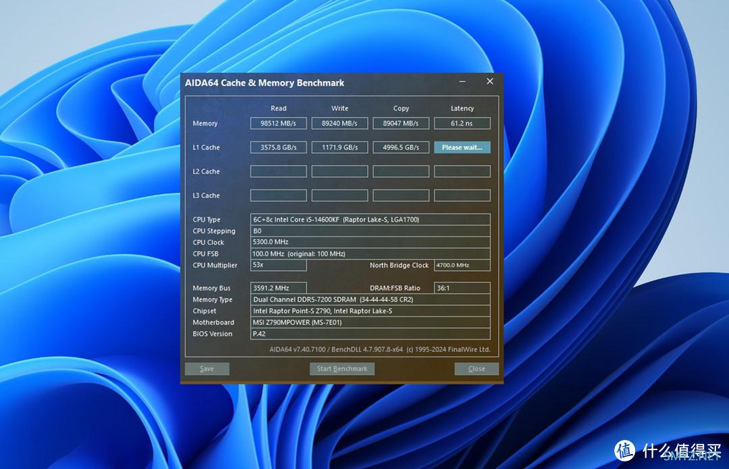Minimize the AIDA64 benchmark window
Viewport: 729px width, 469px height.
click(x=462, y=82)
